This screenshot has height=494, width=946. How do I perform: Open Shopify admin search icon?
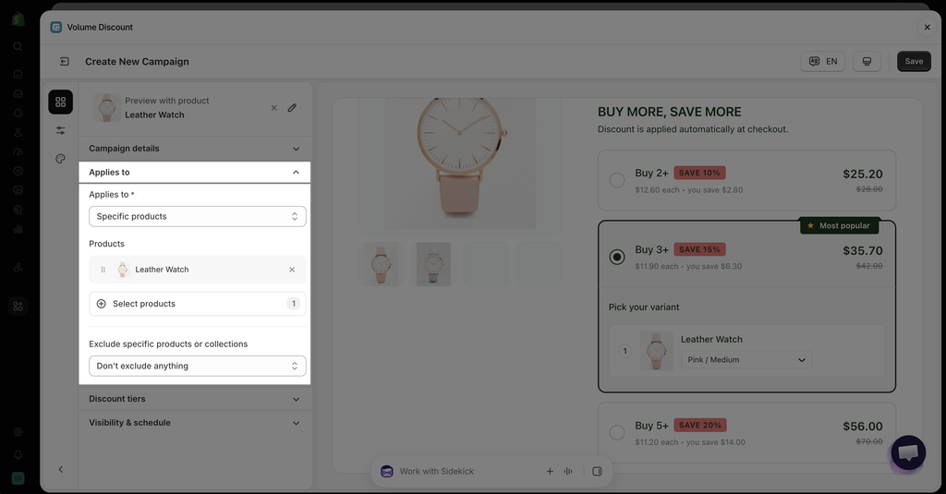18,46
